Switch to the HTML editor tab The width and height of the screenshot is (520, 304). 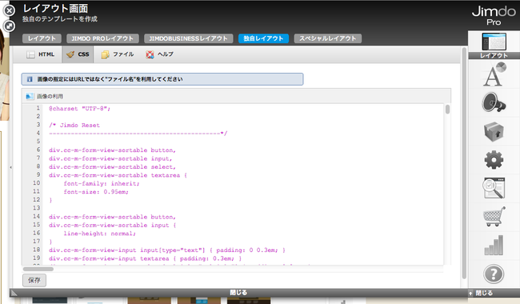41,54
